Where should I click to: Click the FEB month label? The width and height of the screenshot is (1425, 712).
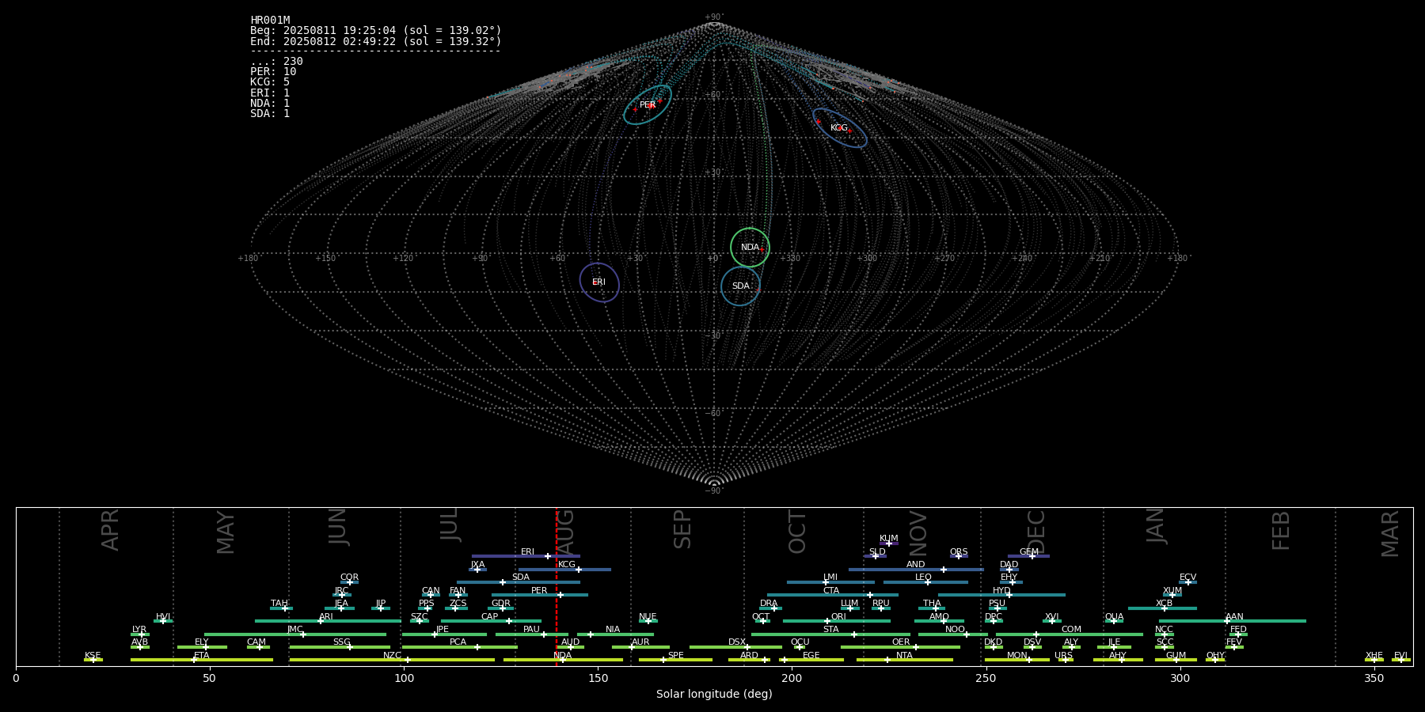(1281, 531)
